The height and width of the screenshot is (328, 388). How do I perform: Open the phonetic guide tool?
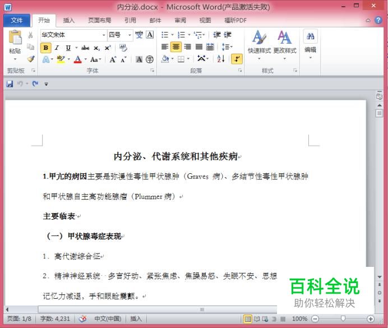click(139, 35)
